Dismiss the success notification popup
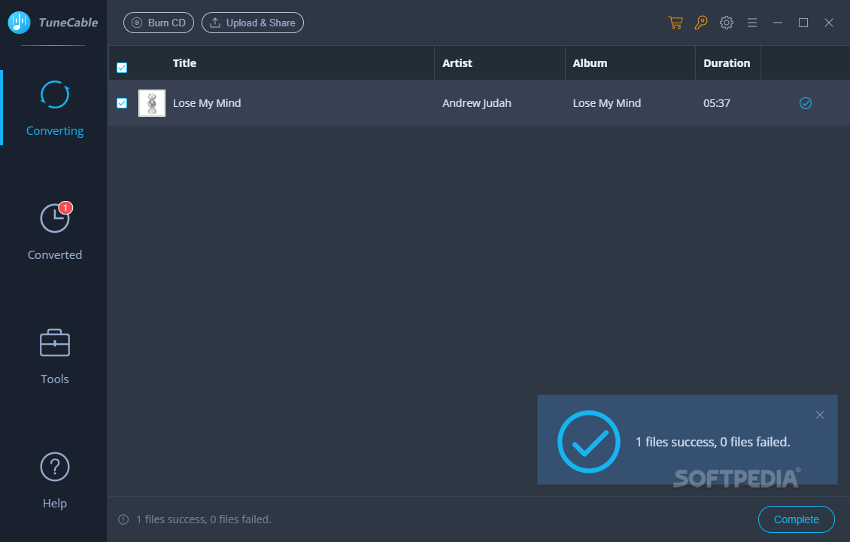The width and height of the screenshot is (850, 542). coord(820,415)
